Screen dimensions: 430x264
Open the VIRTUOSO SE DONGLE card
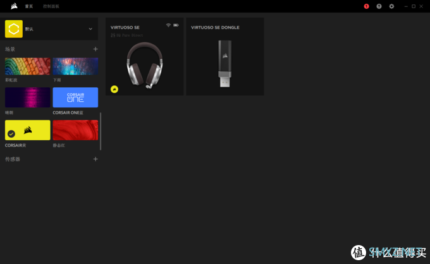(225, 57)
